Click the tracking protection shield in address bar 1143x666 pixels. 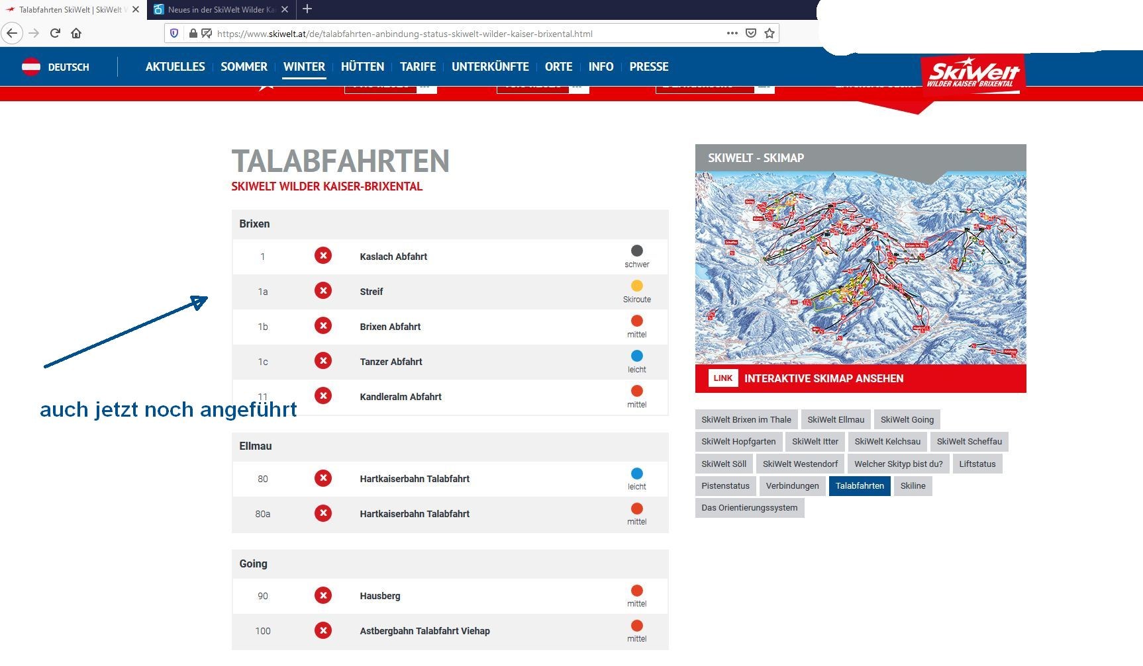(x=174, y=33)
